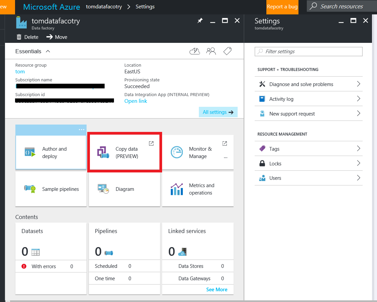The height and width of the screenshot is (302, 377).
Task: Select the Data Gateways row
Action: (198, 279)
